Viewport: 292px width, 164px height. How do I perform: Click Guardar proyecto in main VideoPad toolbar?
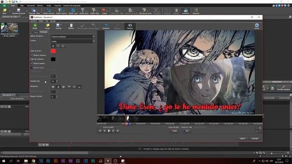18,11
